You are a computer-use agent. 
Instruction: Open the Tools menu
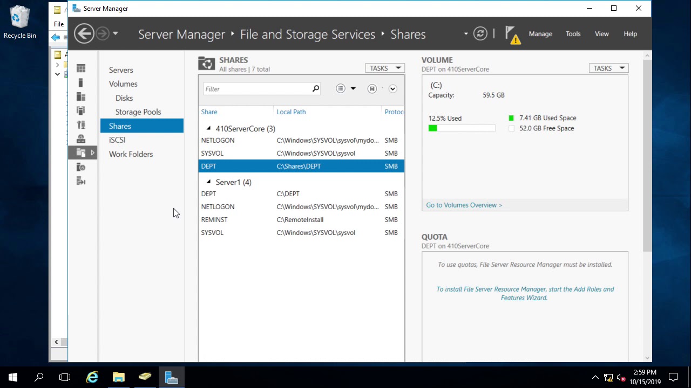click(x=573, y=34)
